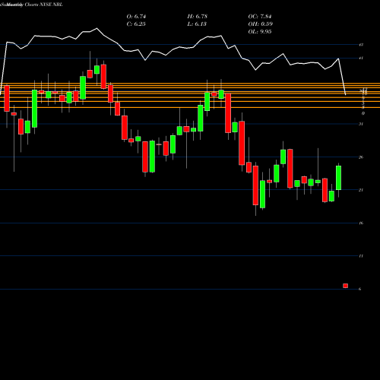Viewport: 380px width, 380px height.
Task: Click the price axis label 16
Action: click(361, 223)
